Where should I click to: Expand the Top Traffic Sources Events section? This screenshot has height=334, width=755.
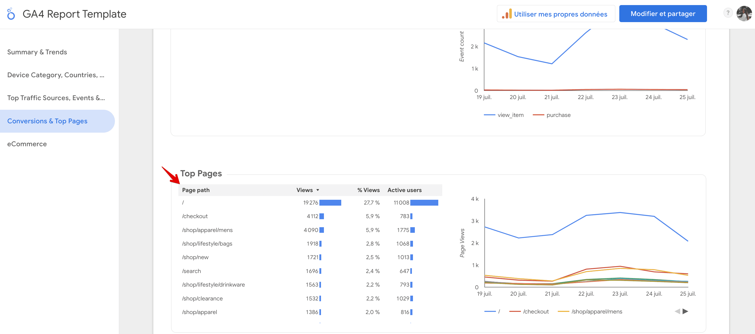(56, 98)
